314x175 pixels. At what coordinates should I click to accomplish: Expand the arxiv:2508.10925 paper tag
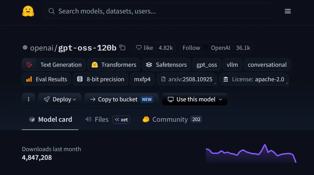click(187, 79)
